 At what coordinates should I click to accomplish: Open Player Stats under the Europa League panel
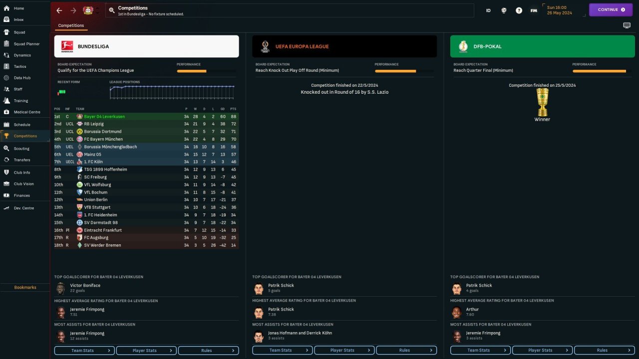(344, 351)
